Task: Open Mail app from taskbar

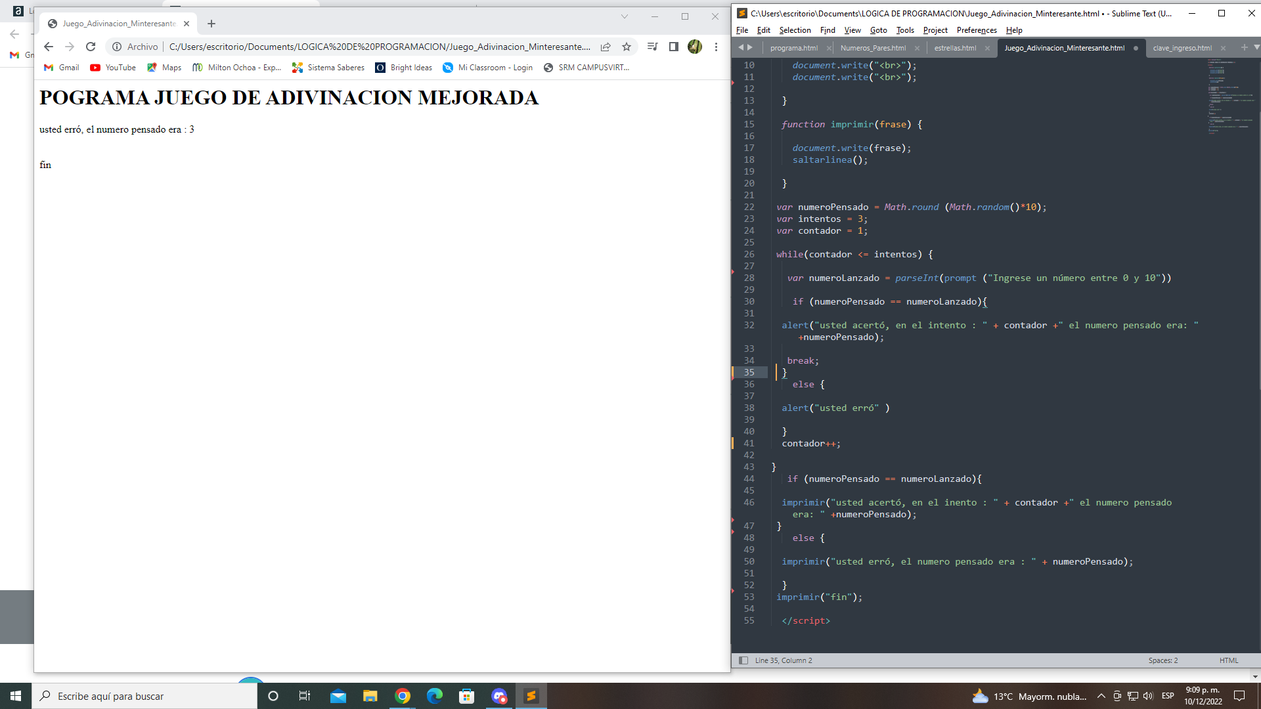Action: (x=338, y=696)
